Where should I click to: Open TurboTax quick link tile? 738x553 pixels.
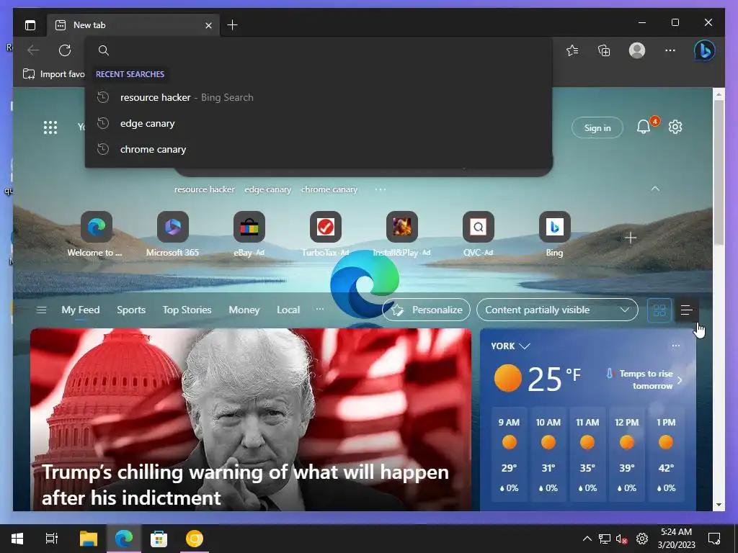(325, 234)
